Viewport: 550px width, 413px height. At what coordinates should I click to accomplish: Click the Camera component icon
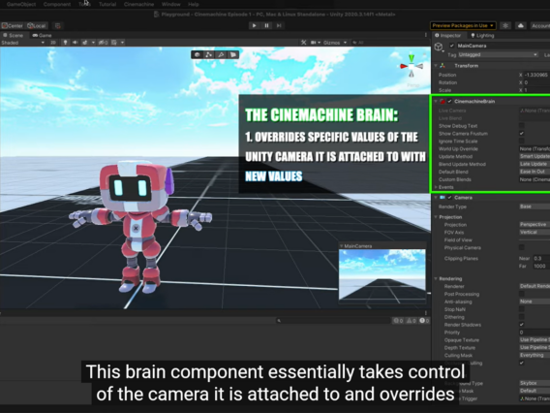click(443, 198)
